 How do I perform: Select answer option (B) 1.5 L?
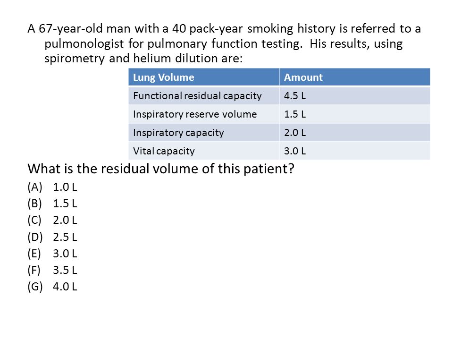coord(52,204)
